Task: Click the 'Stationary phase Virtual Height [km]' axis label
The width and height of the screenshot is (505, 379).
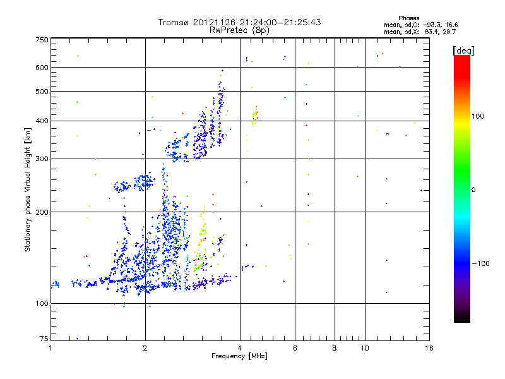Action: coord(28,189)
